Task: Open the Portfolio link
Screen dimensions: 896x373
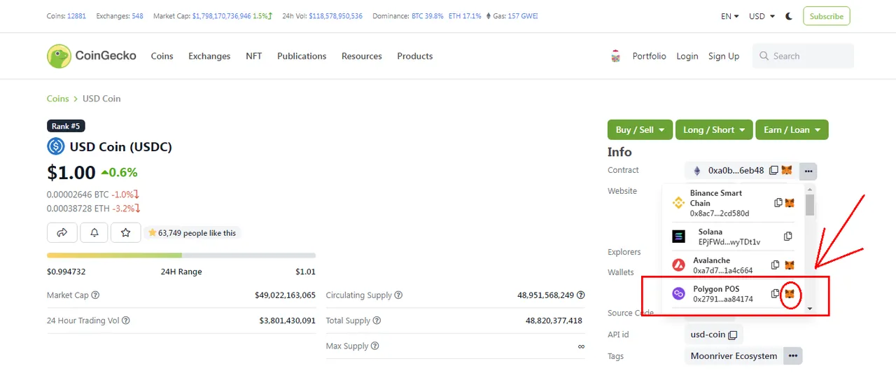Action: tap(650, 56)
